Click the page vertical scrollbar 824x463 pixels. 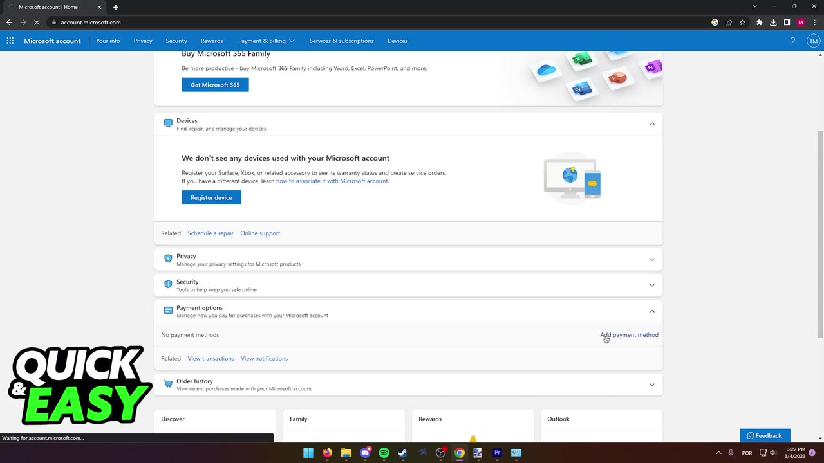(x=820, y=233)
